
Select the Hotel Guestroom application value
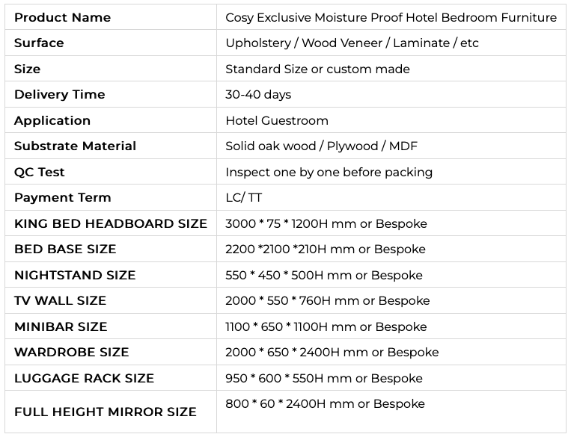(x=277, y=120)
